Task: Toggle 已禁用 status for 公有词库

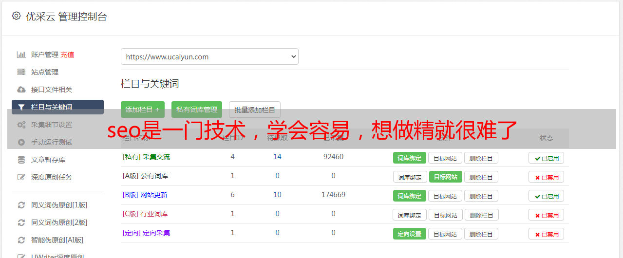Action: point(547,177)
